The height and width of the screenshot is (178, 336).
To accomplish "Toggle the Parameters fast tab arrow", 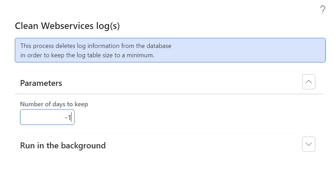I will point(309,82).
